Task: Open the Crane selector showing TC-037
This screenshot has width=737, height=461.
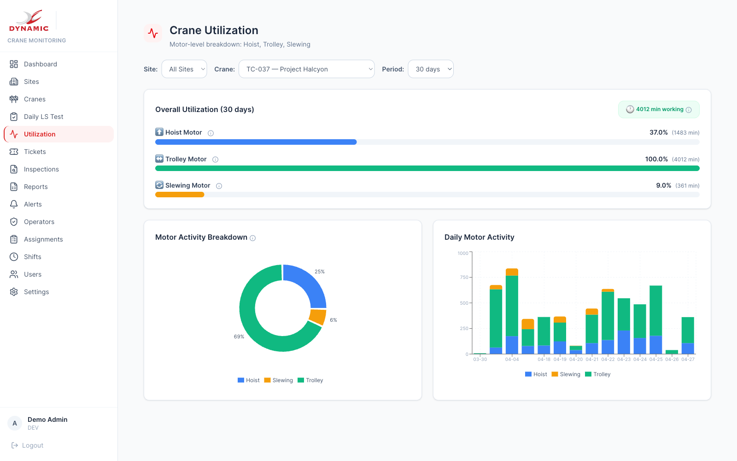Action: click(306, 69)
